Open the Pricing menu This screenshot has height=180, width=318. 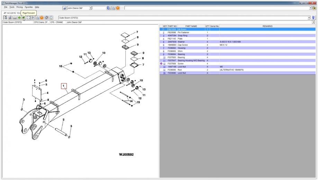(x=19, y=7)
